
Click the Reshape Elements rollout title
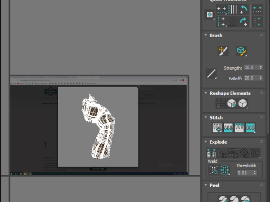pyautogui.click(x=230, y=93)
